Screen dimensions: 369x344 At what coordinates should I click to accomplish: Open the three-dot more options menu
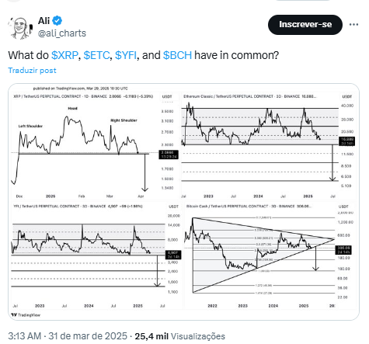(353, 25)
